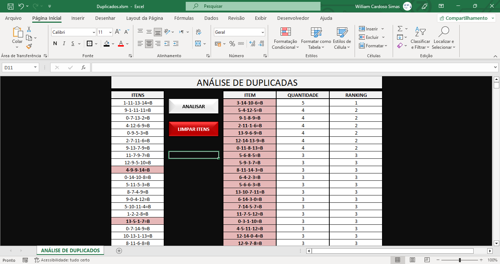Click the ANALISAR button

click(x=193, y=106)
